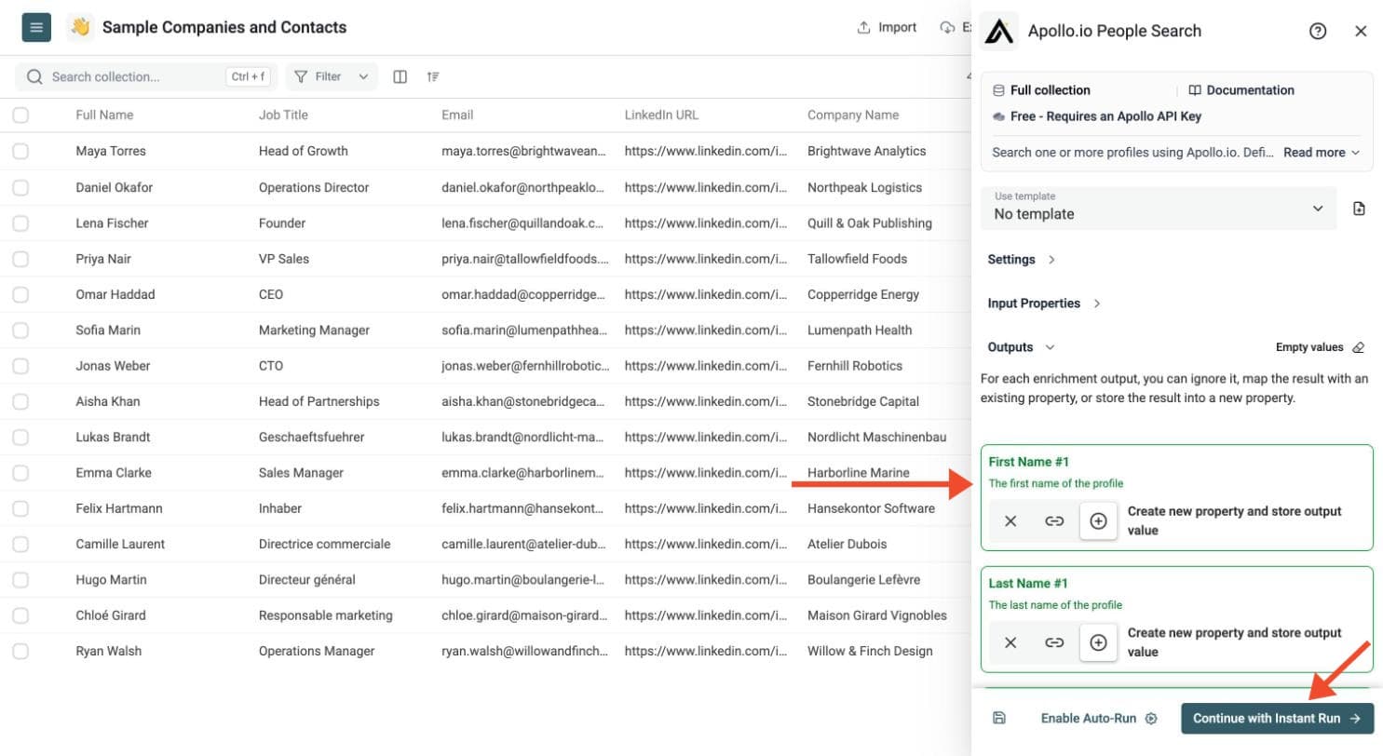1383x756 pixels.
Task: Click Felix Hartmann's LinkedIn URL cell
Action: [708, 508]
